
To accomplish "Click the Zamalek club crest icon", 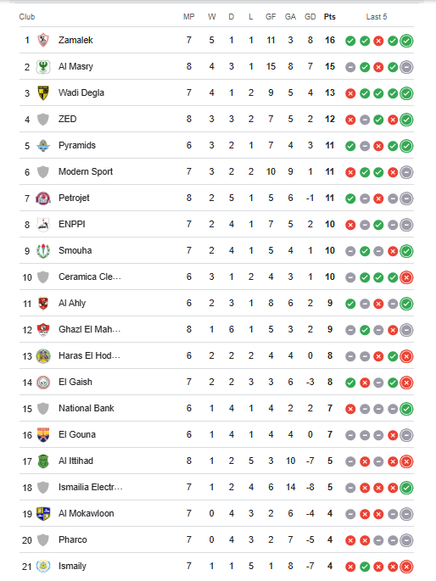I will (43, 40).
